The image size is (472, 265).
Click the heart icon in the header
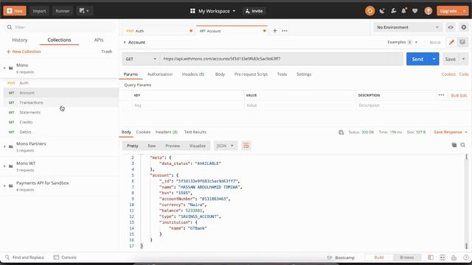[x=414, y=11]
